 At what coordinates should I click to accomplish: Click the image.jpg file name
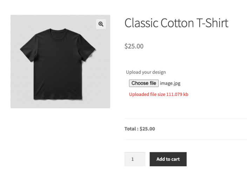coord(170,83)
